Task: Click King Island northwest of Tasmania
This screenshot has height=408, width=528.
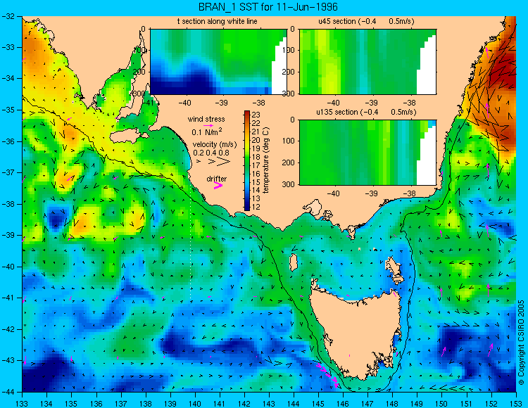Action: point(294,262)
